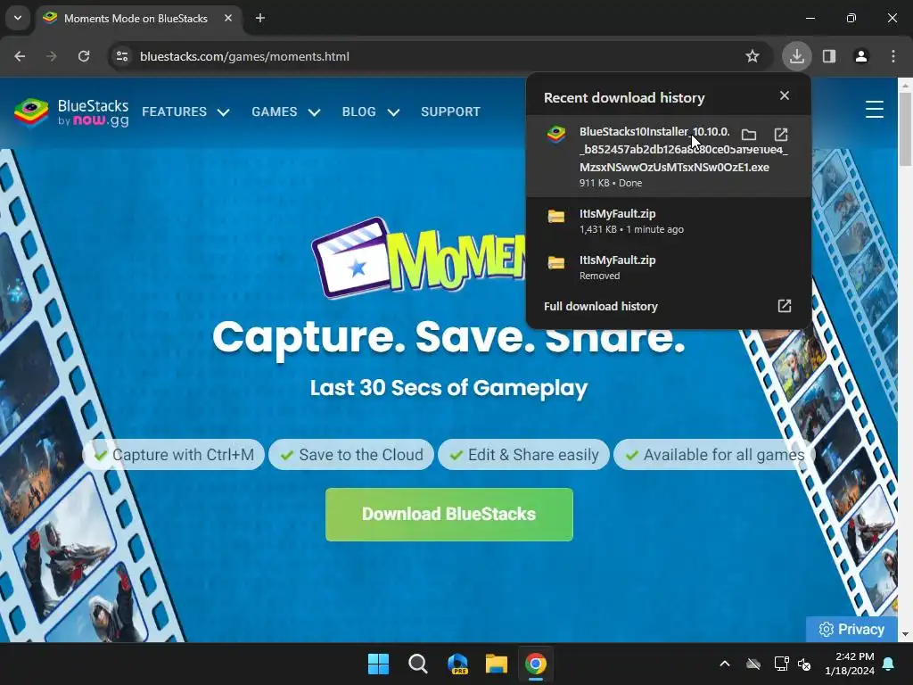Click the Download BlueStacks button
913x685 pixels.
449,515
